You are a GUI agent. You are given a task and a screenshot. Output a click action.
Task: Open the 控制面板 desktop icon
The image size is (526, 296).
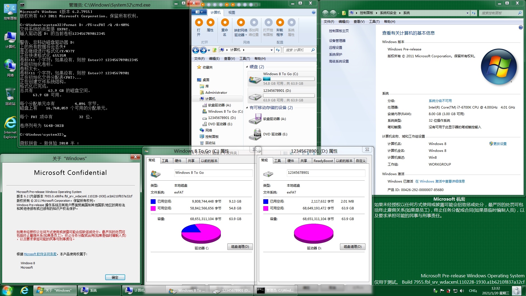[10, 12]
